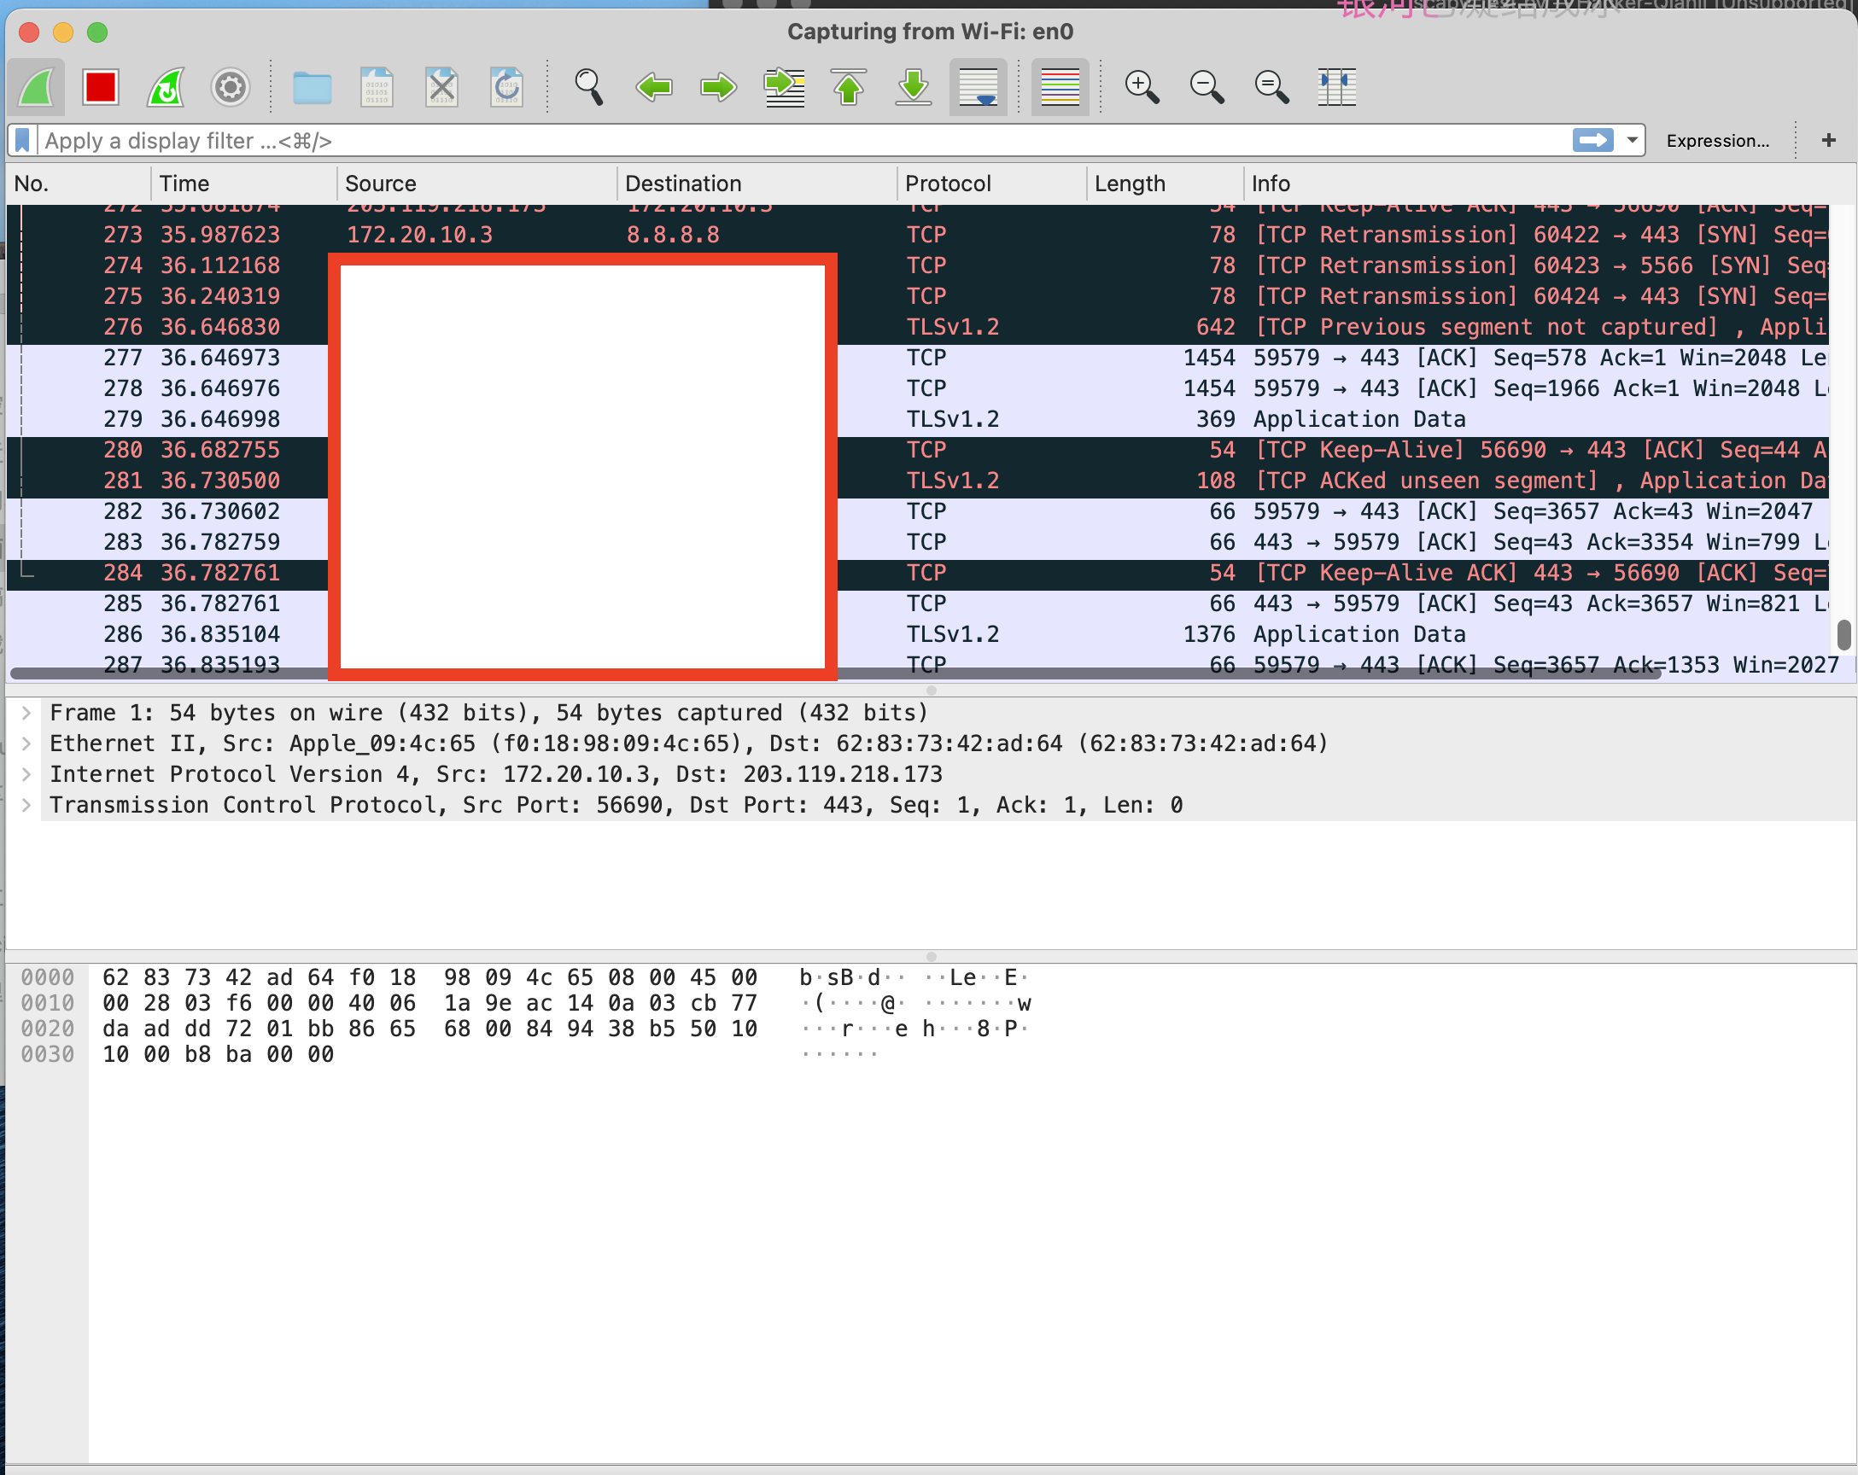The image size is (1858, 1475).
Task: Reload this capture file icon
Action: (506, 87)
